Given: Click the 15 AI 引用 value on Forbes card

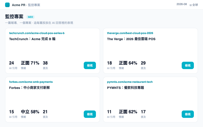Looking at the screenshot, I should (11, 112).
